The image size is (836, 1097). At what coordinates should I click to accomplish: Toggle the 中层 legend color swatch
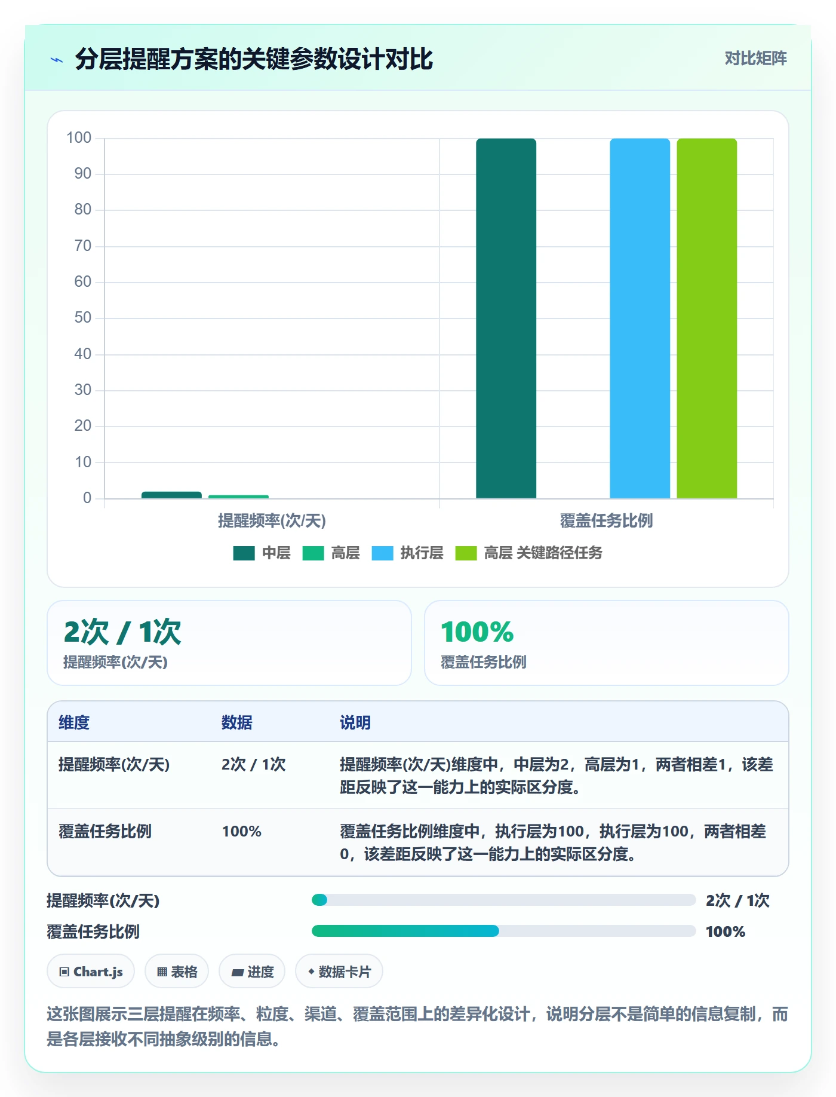click(x=244, y=553)
